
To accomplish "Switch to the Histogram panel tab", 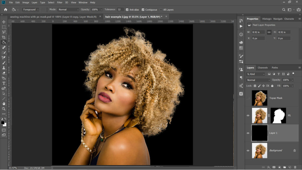I will pos(267,19).
